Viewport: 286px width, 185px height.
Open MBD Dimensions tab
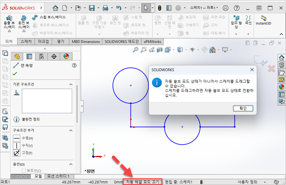click(86, 42)
